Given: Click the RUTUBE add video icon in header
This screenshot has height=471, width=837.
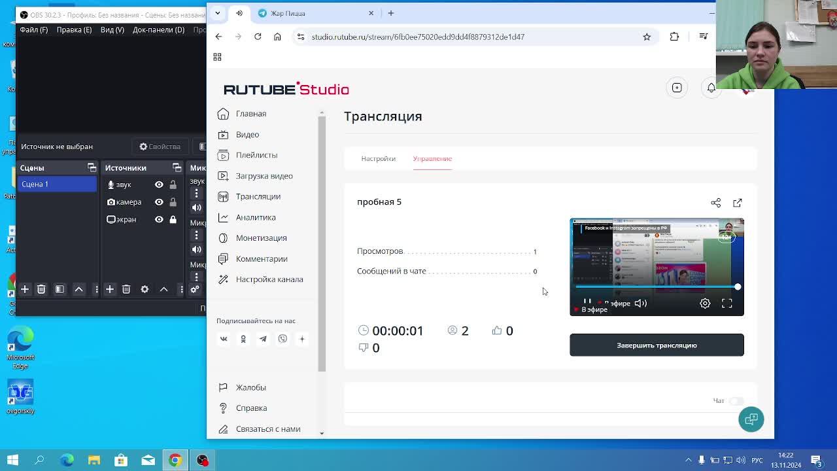Looking at the screenshot, I should [677, 88].
